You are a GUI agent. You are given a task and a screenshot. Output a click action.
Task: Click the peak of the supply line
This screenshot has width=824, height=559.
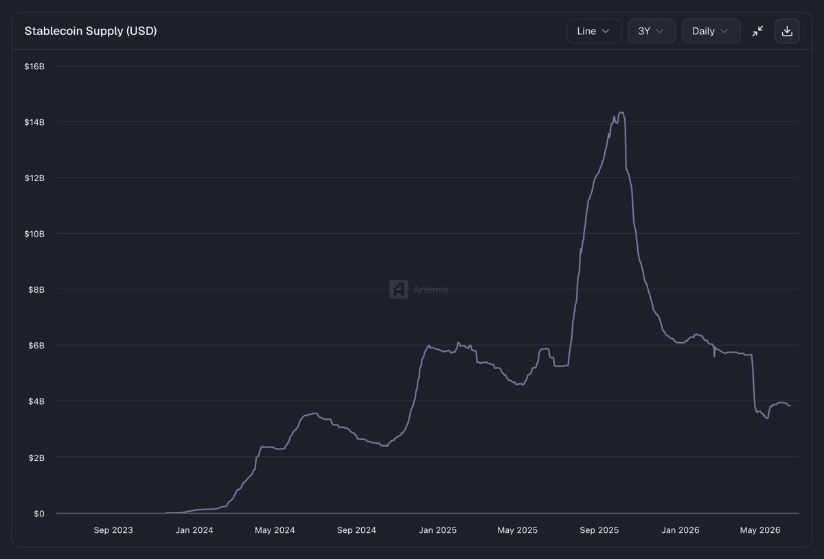click(621, 112)
